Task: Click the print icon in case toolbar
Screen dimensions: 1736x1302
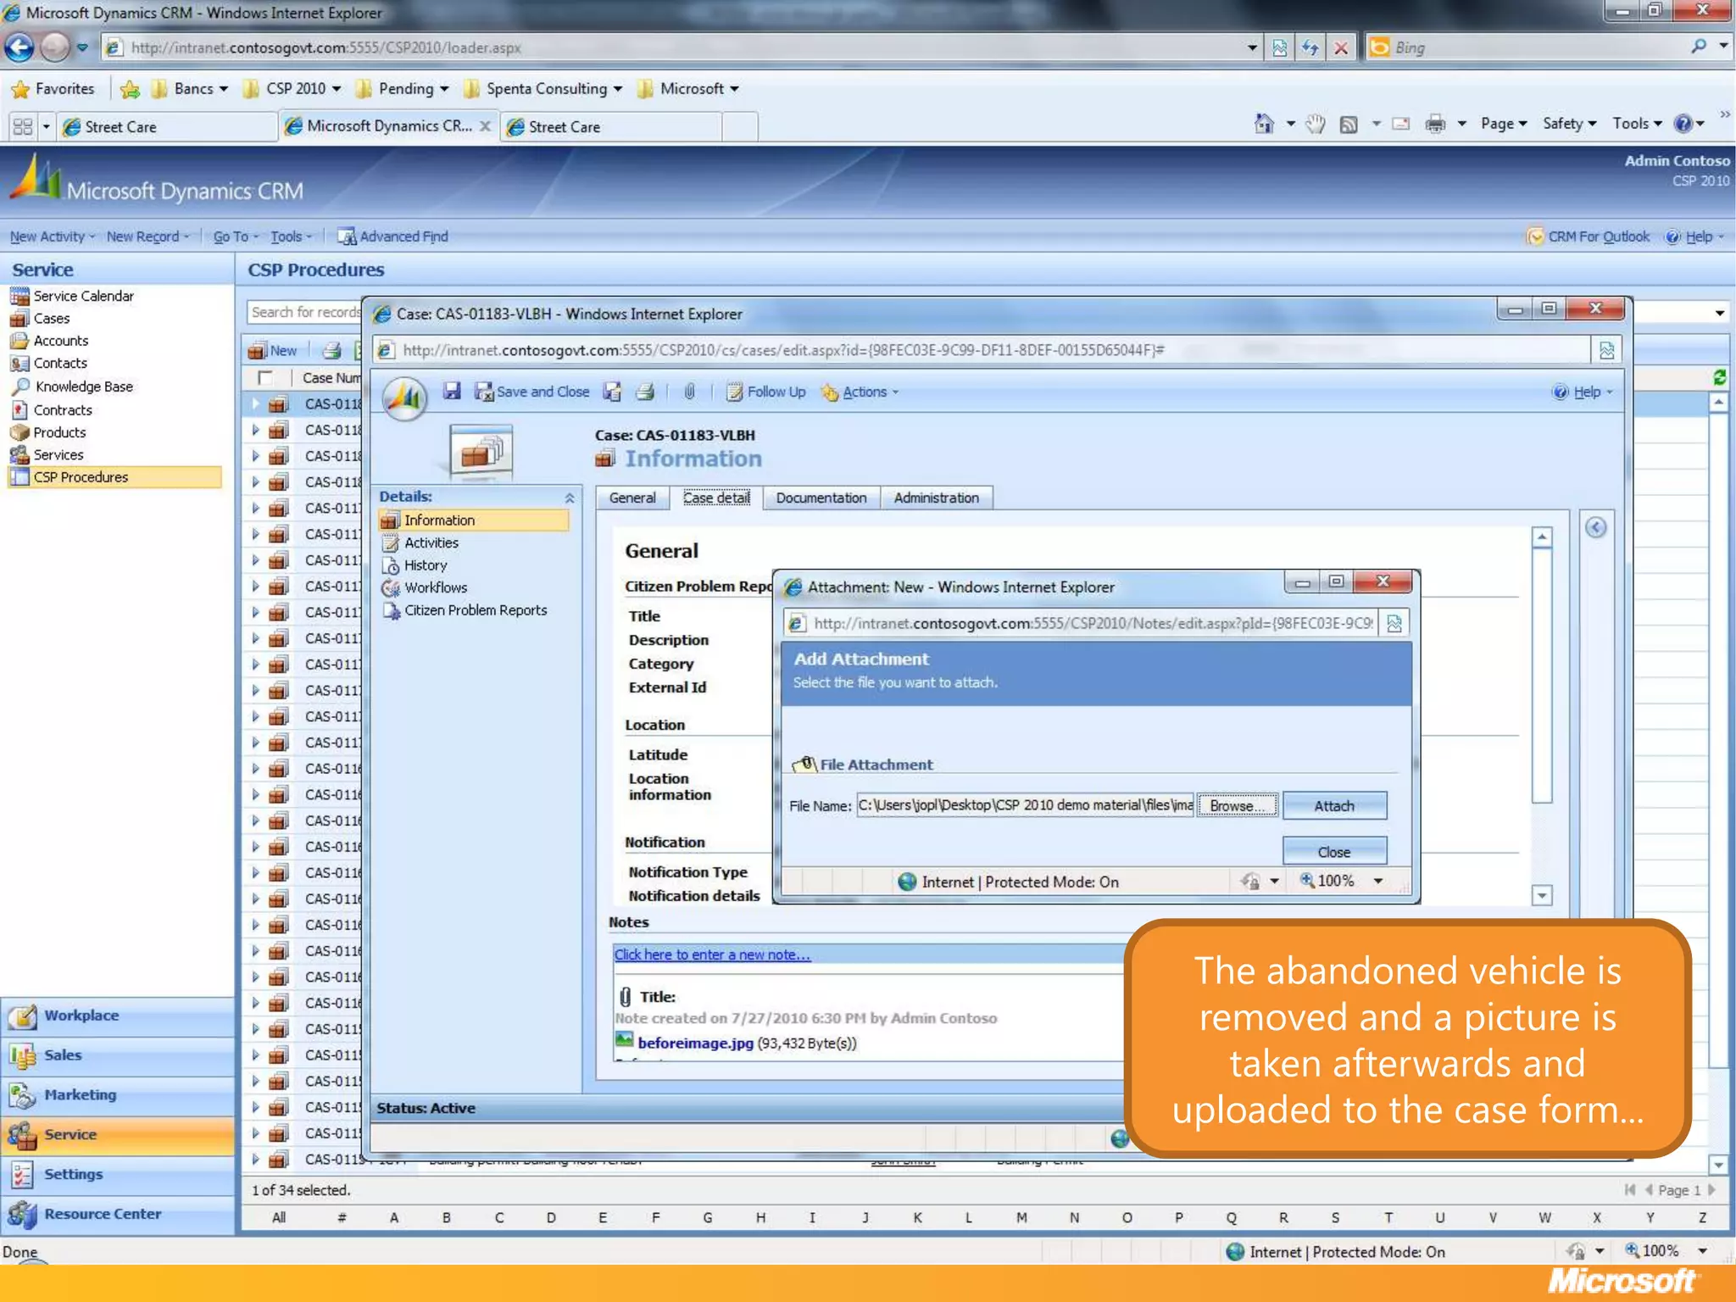Action: (645, 392)
